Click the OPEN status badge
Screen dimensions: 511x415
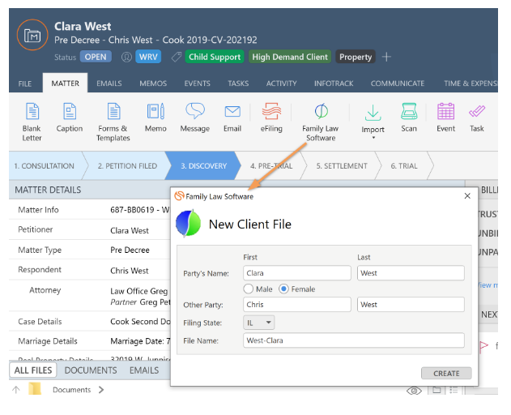click(96, 57)
